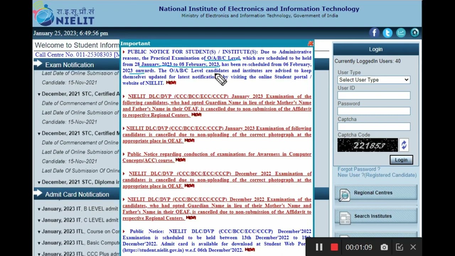Open December 2022 non-uploading photograph notice

pyautogui.click(x=217, y=180)
